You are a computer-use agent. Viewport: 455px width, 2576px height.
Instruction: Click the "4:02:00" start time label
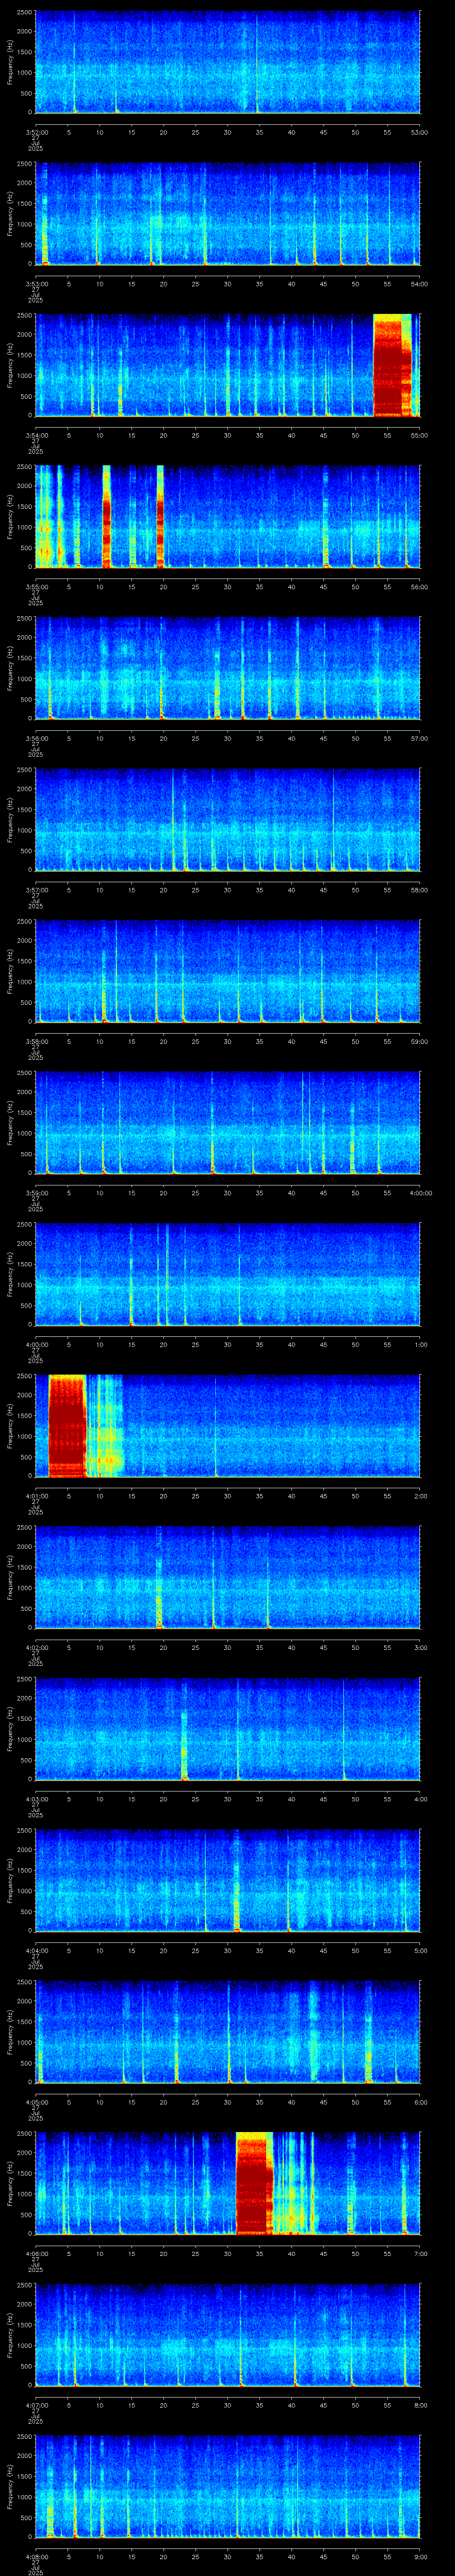click(36, 1648)
